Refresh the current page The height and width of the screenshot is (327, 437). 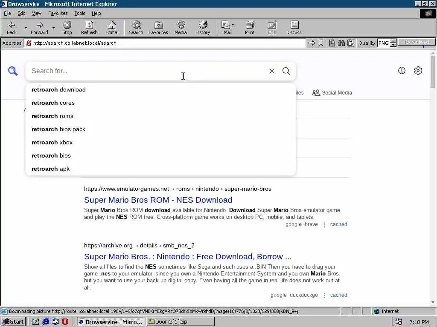tap(89, 28)
